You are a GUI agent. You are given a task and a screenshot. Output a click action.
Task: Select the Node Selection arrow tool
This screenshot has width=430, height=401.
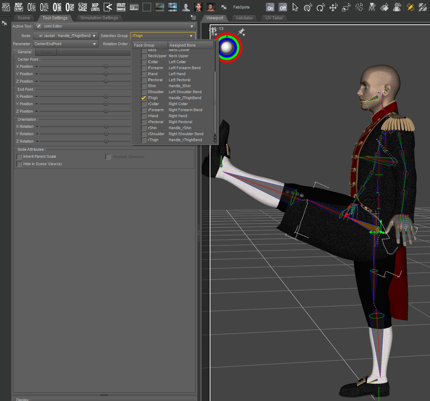click(x=295, y=7)
